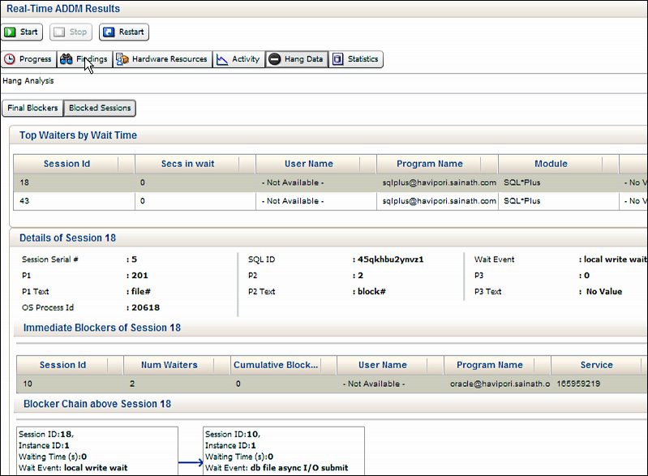Screen dimensions: 648x476
Task: Select session 18 row in Top Waiters
Action: tap(331, 182)
